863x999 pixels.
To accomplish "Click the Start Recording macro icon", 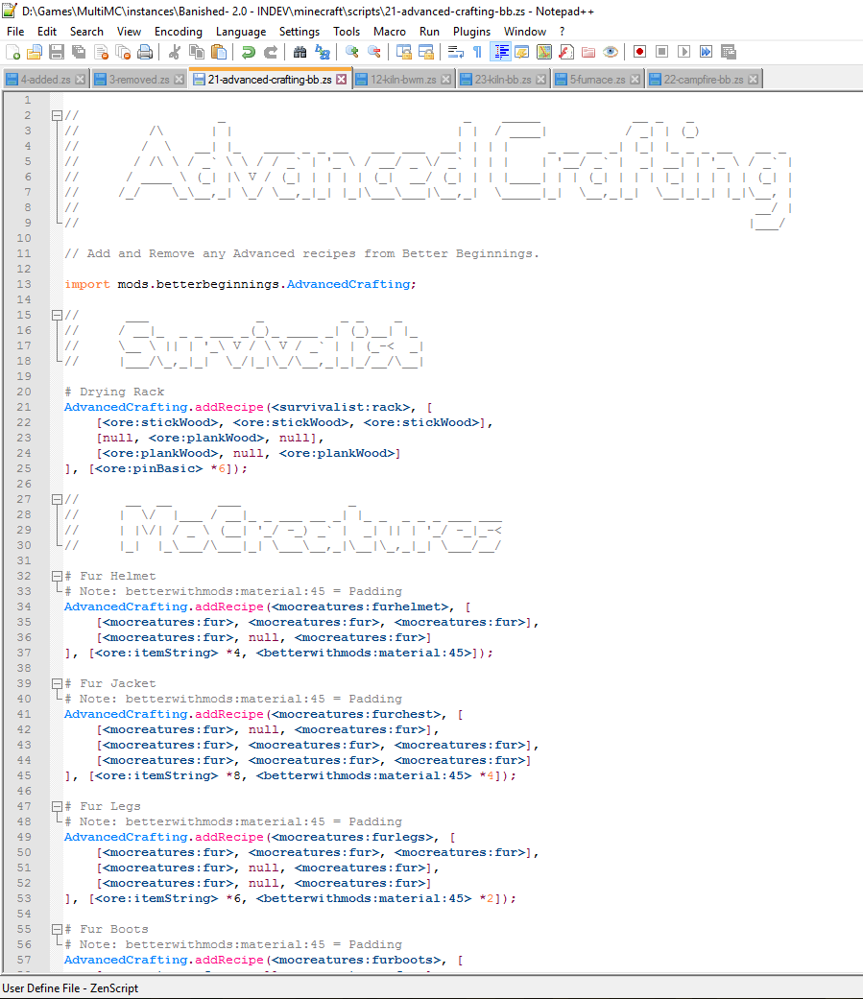I will point(639,52).
